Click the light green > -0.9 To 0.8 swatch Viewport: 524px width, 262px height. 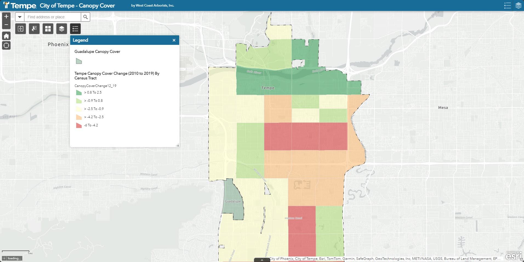[79, 101]
